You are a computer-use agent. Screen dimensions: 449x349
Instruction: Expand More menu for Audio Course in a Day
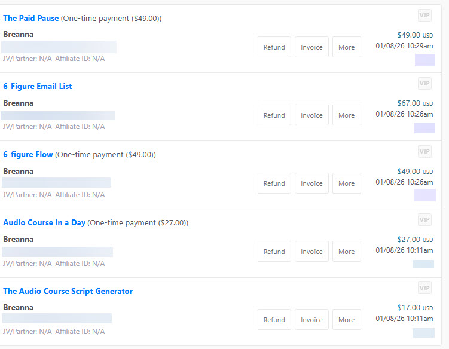point(346,252)
